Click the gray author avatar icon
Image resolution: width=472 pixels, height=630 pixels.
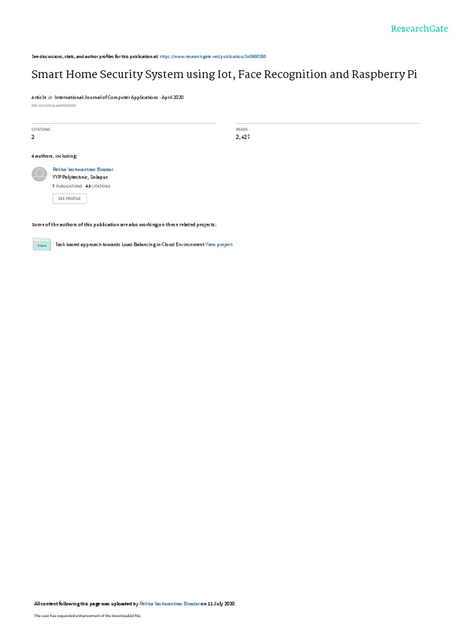tap(39, 174)
